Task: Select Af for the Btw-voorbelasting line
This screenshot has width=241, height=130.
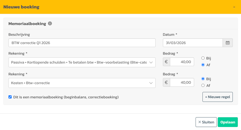Action: [x=203, y=65]
